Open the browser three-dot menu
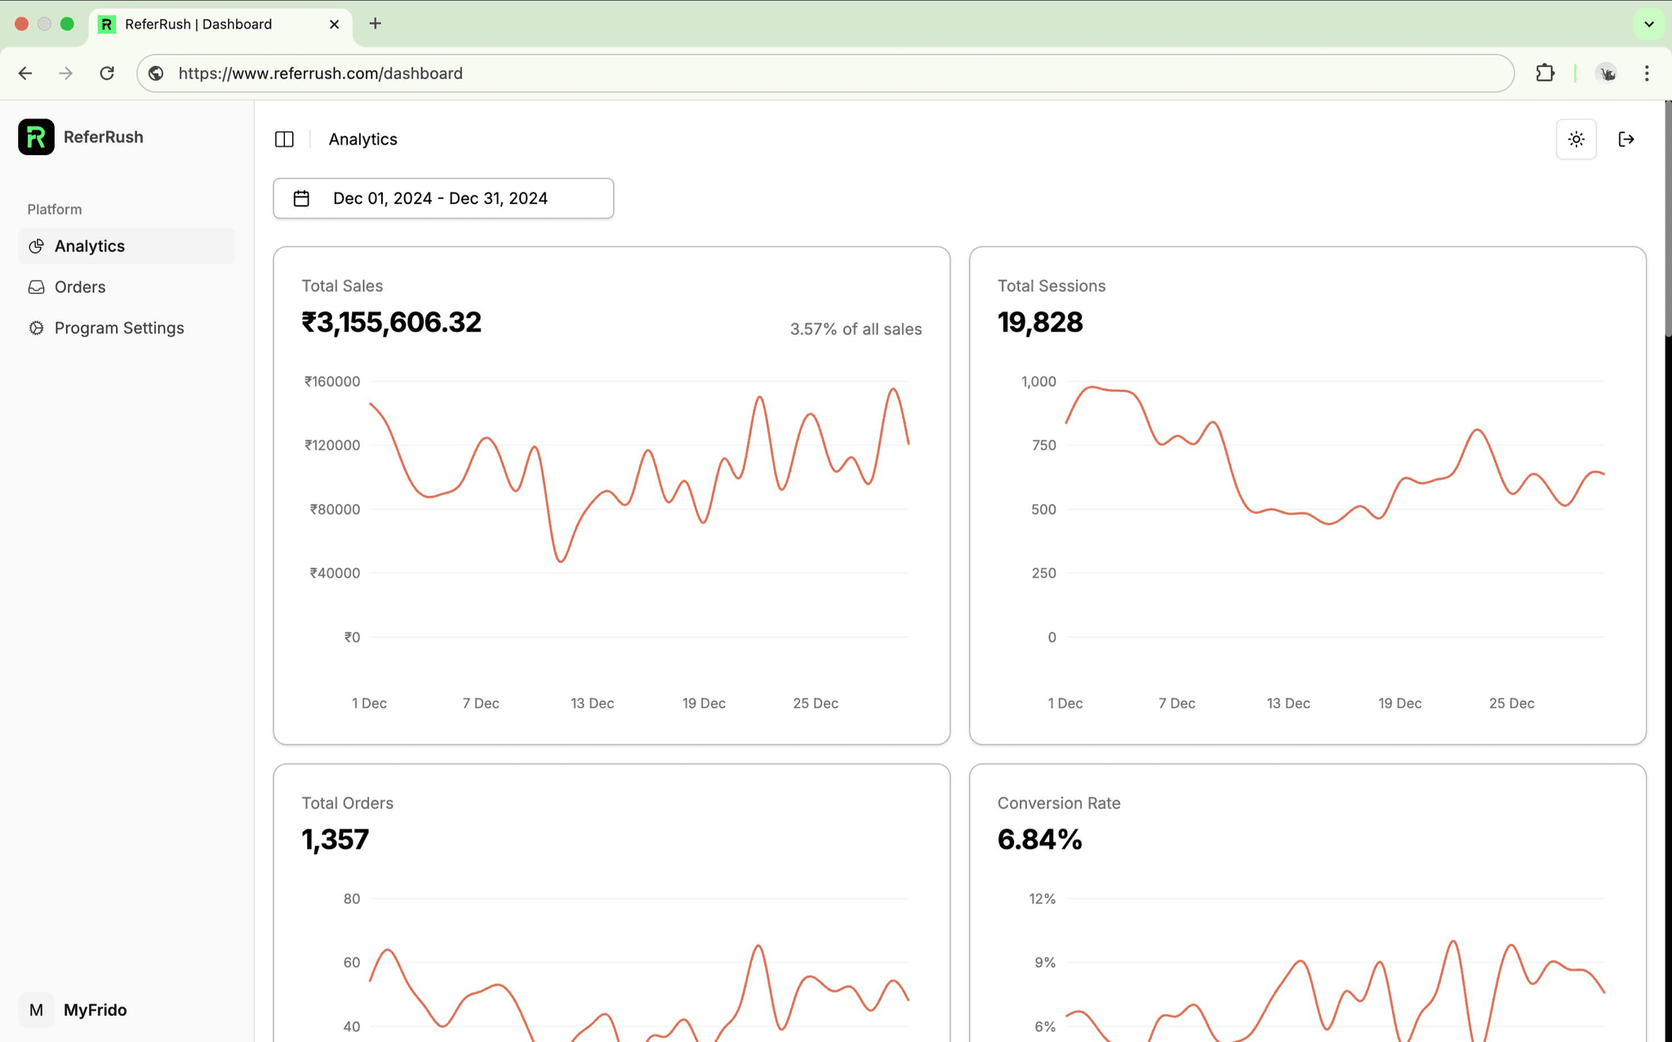The width and height of the screenshot is (1672, 1042). tap(1647, 73)
